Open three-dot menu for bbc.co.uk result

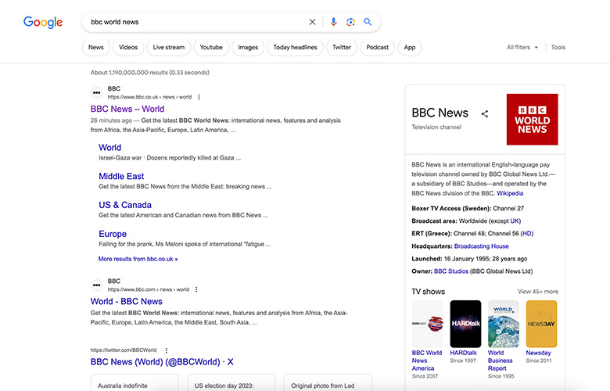[x=199, y=97]
